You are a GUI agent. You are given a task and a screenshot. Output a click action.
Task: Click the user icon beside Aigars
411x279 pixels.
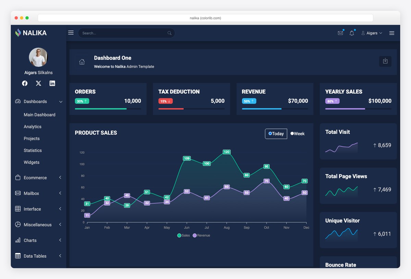pos(363,33)
